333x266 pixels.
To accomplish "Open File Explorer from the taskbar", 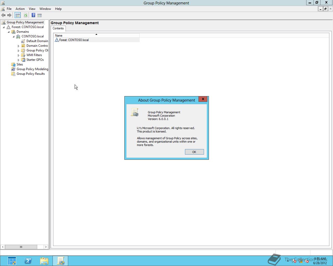I will coord(44,261).
